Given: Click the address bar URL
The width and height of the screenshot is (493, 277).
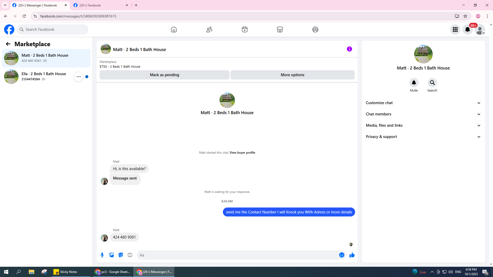Looking at the screenshot, I should (x=78, y=16).
